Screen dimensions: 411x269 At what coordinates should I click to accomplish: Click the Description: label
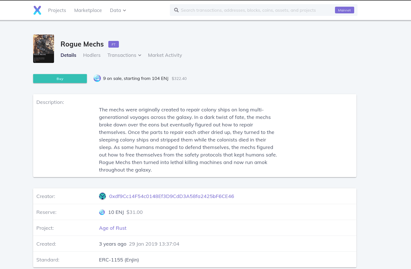pyautogui.click(x=50, y=102)
